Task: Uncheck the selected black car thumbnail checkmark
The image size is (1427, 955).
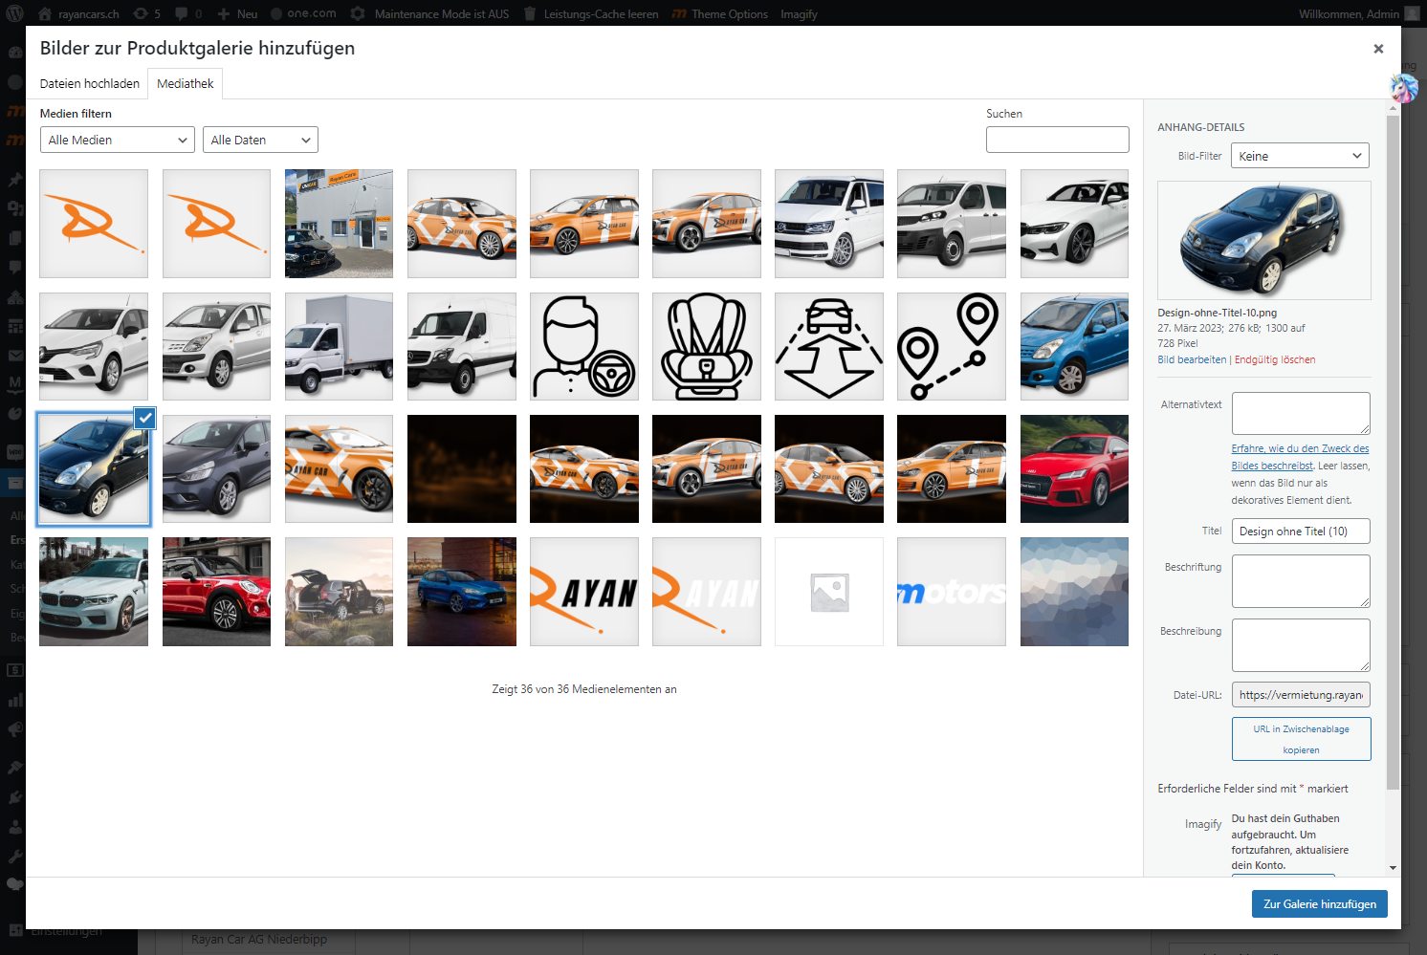Action: [x=144, y=418]
